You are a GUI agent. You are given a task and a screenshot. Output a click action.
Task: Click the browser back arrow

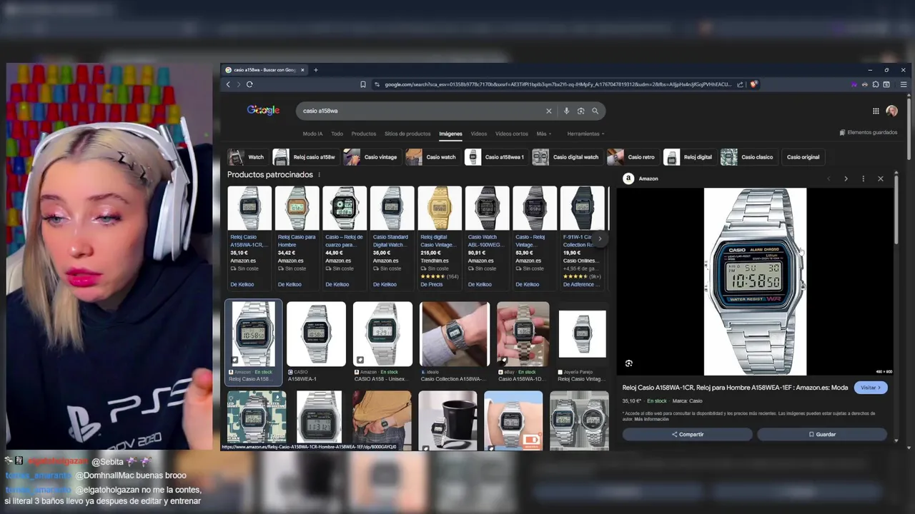pos(228,84)
